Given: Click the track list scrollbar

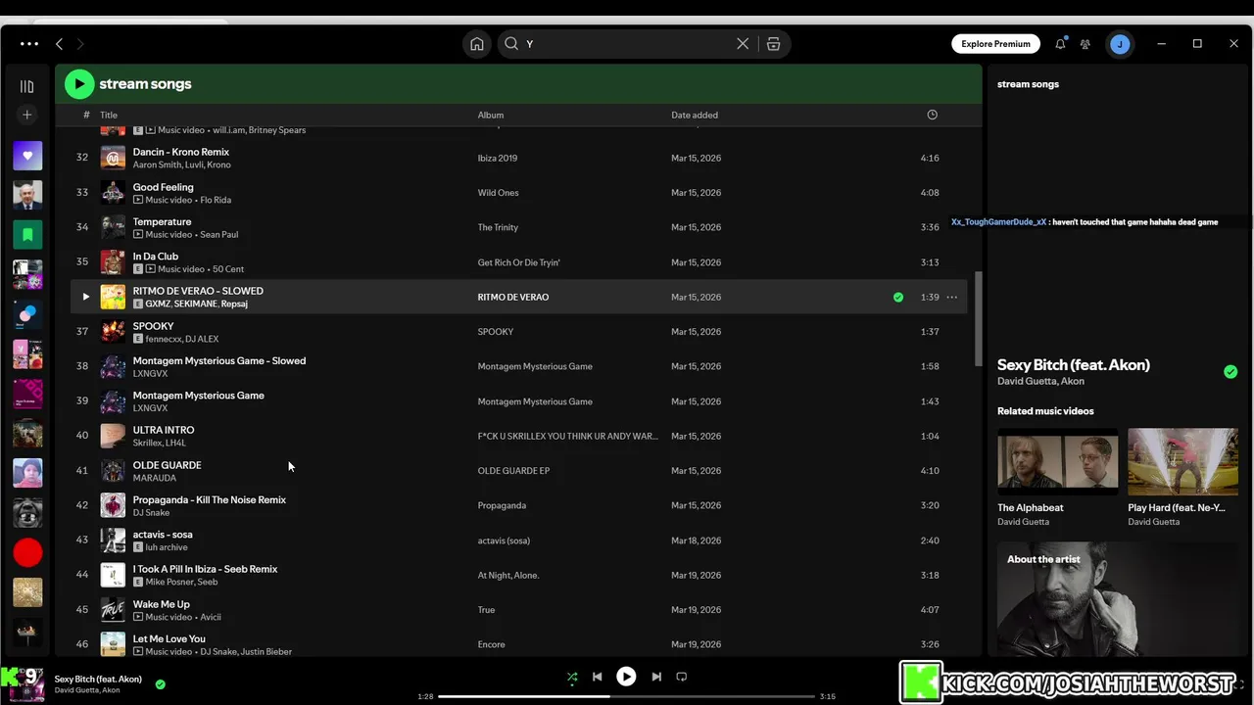Looking at the screenshot, I should [977, 318].
